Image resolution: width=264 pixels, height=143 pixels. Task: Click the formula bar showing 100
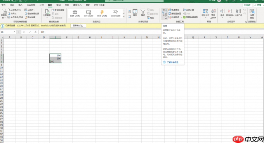(x=151, y=32)
